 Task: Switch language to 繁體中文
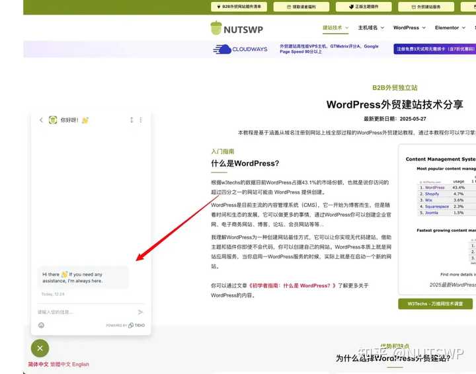click(60, 364)
